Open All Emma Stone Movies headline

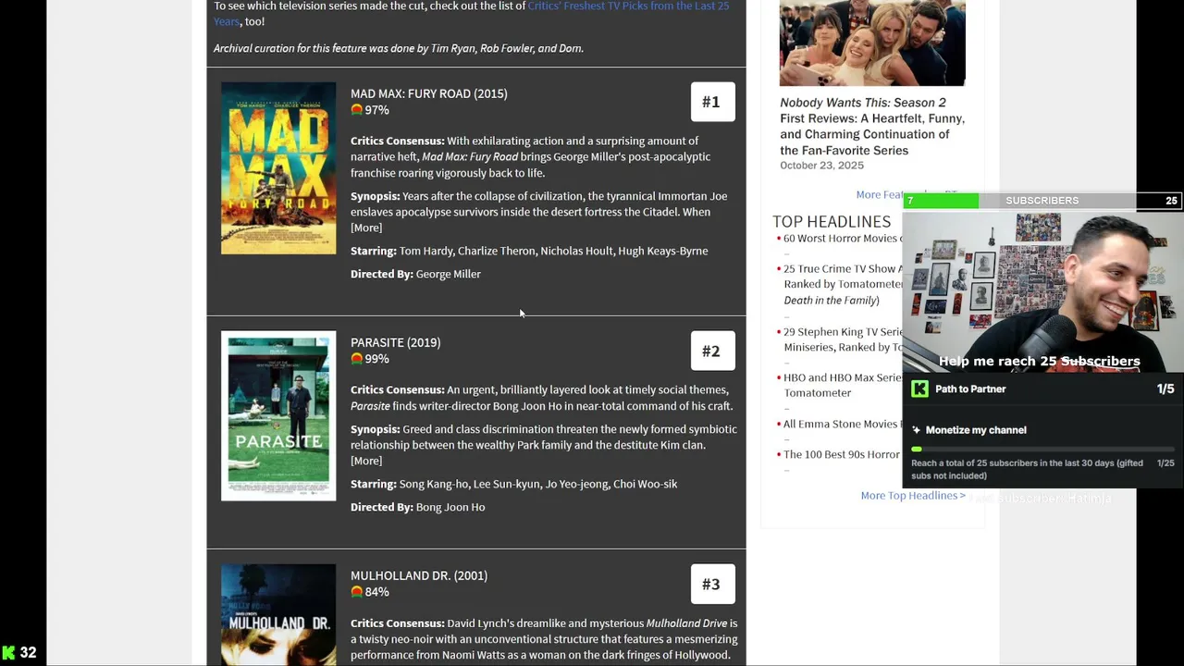coord(841,424)
